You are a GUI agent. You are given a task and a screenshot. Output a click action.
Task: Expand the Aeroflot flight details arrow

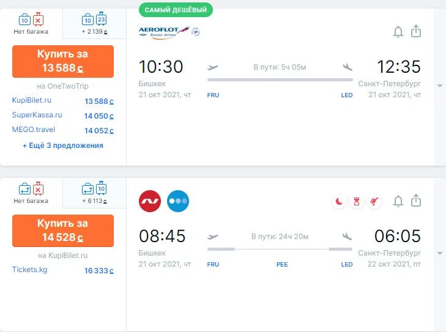[440, 86]
